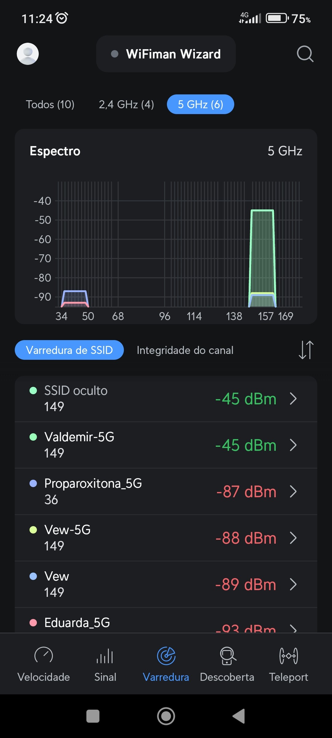Expand SSID oculto network details chevron

pyautogui.click(x=293, y=399)
